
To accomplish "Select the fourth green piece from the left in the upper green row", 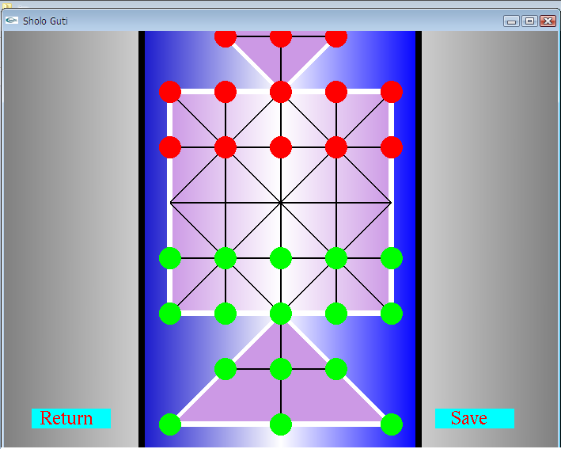I will tap(336, 258).
